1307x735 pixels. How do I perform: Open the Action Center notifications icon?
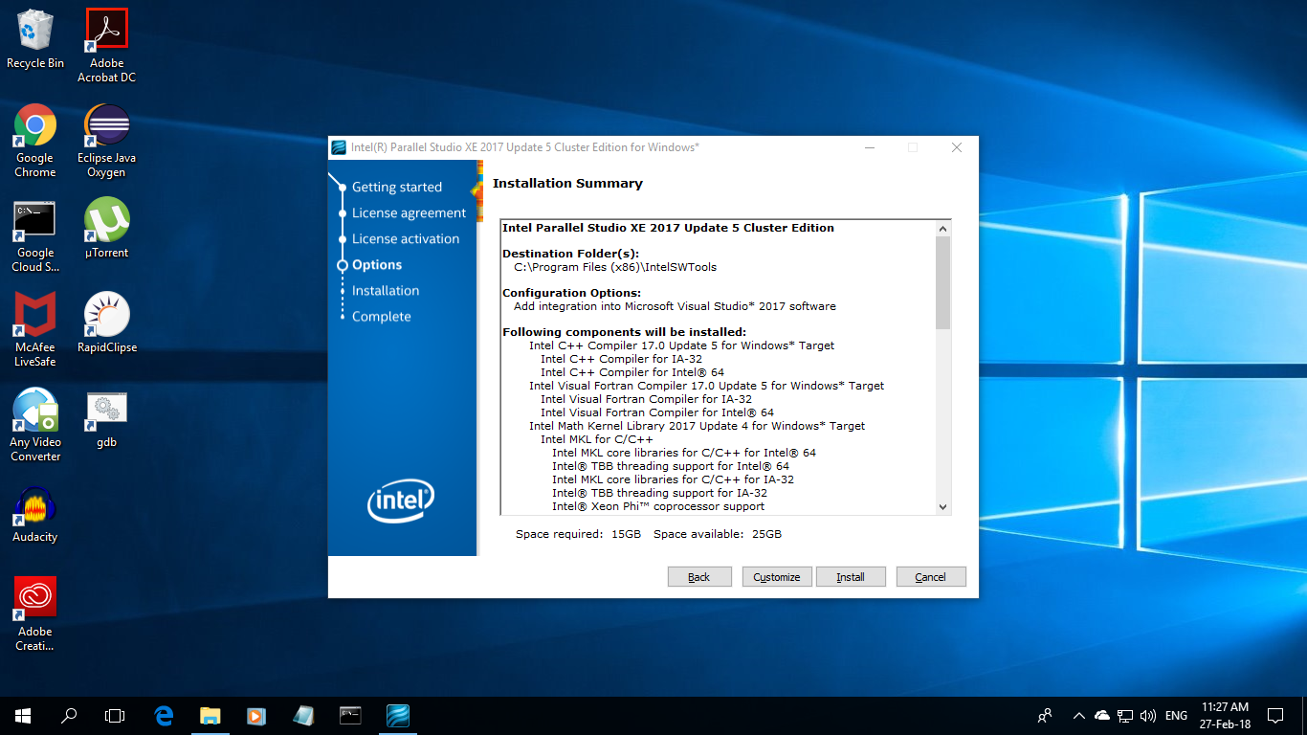1275,715
